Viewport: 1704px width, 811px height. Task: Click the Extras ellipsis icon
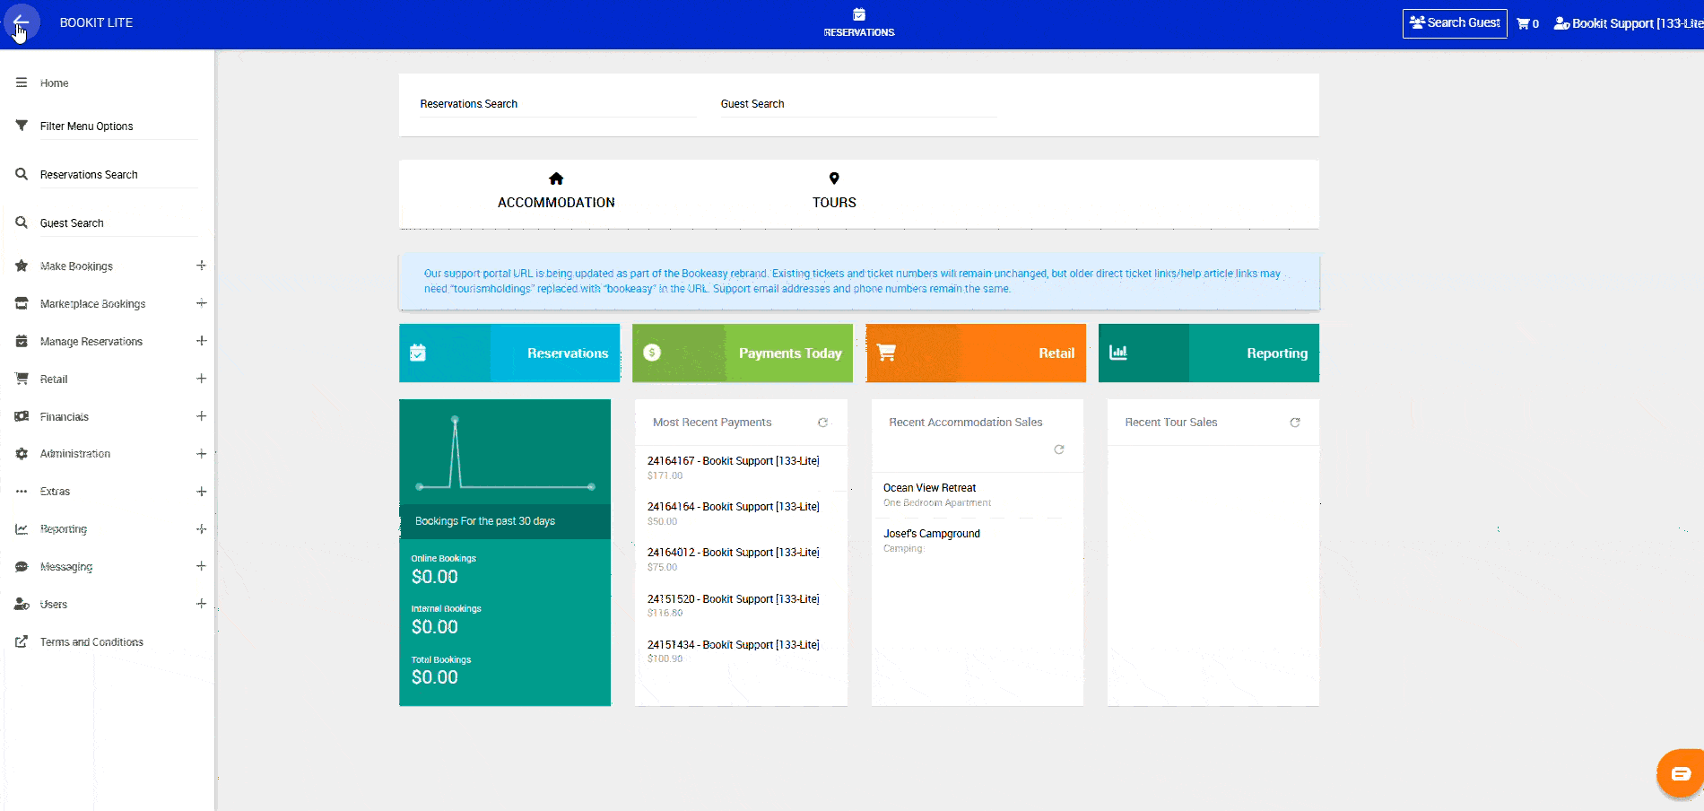click(x=22, y=492)
